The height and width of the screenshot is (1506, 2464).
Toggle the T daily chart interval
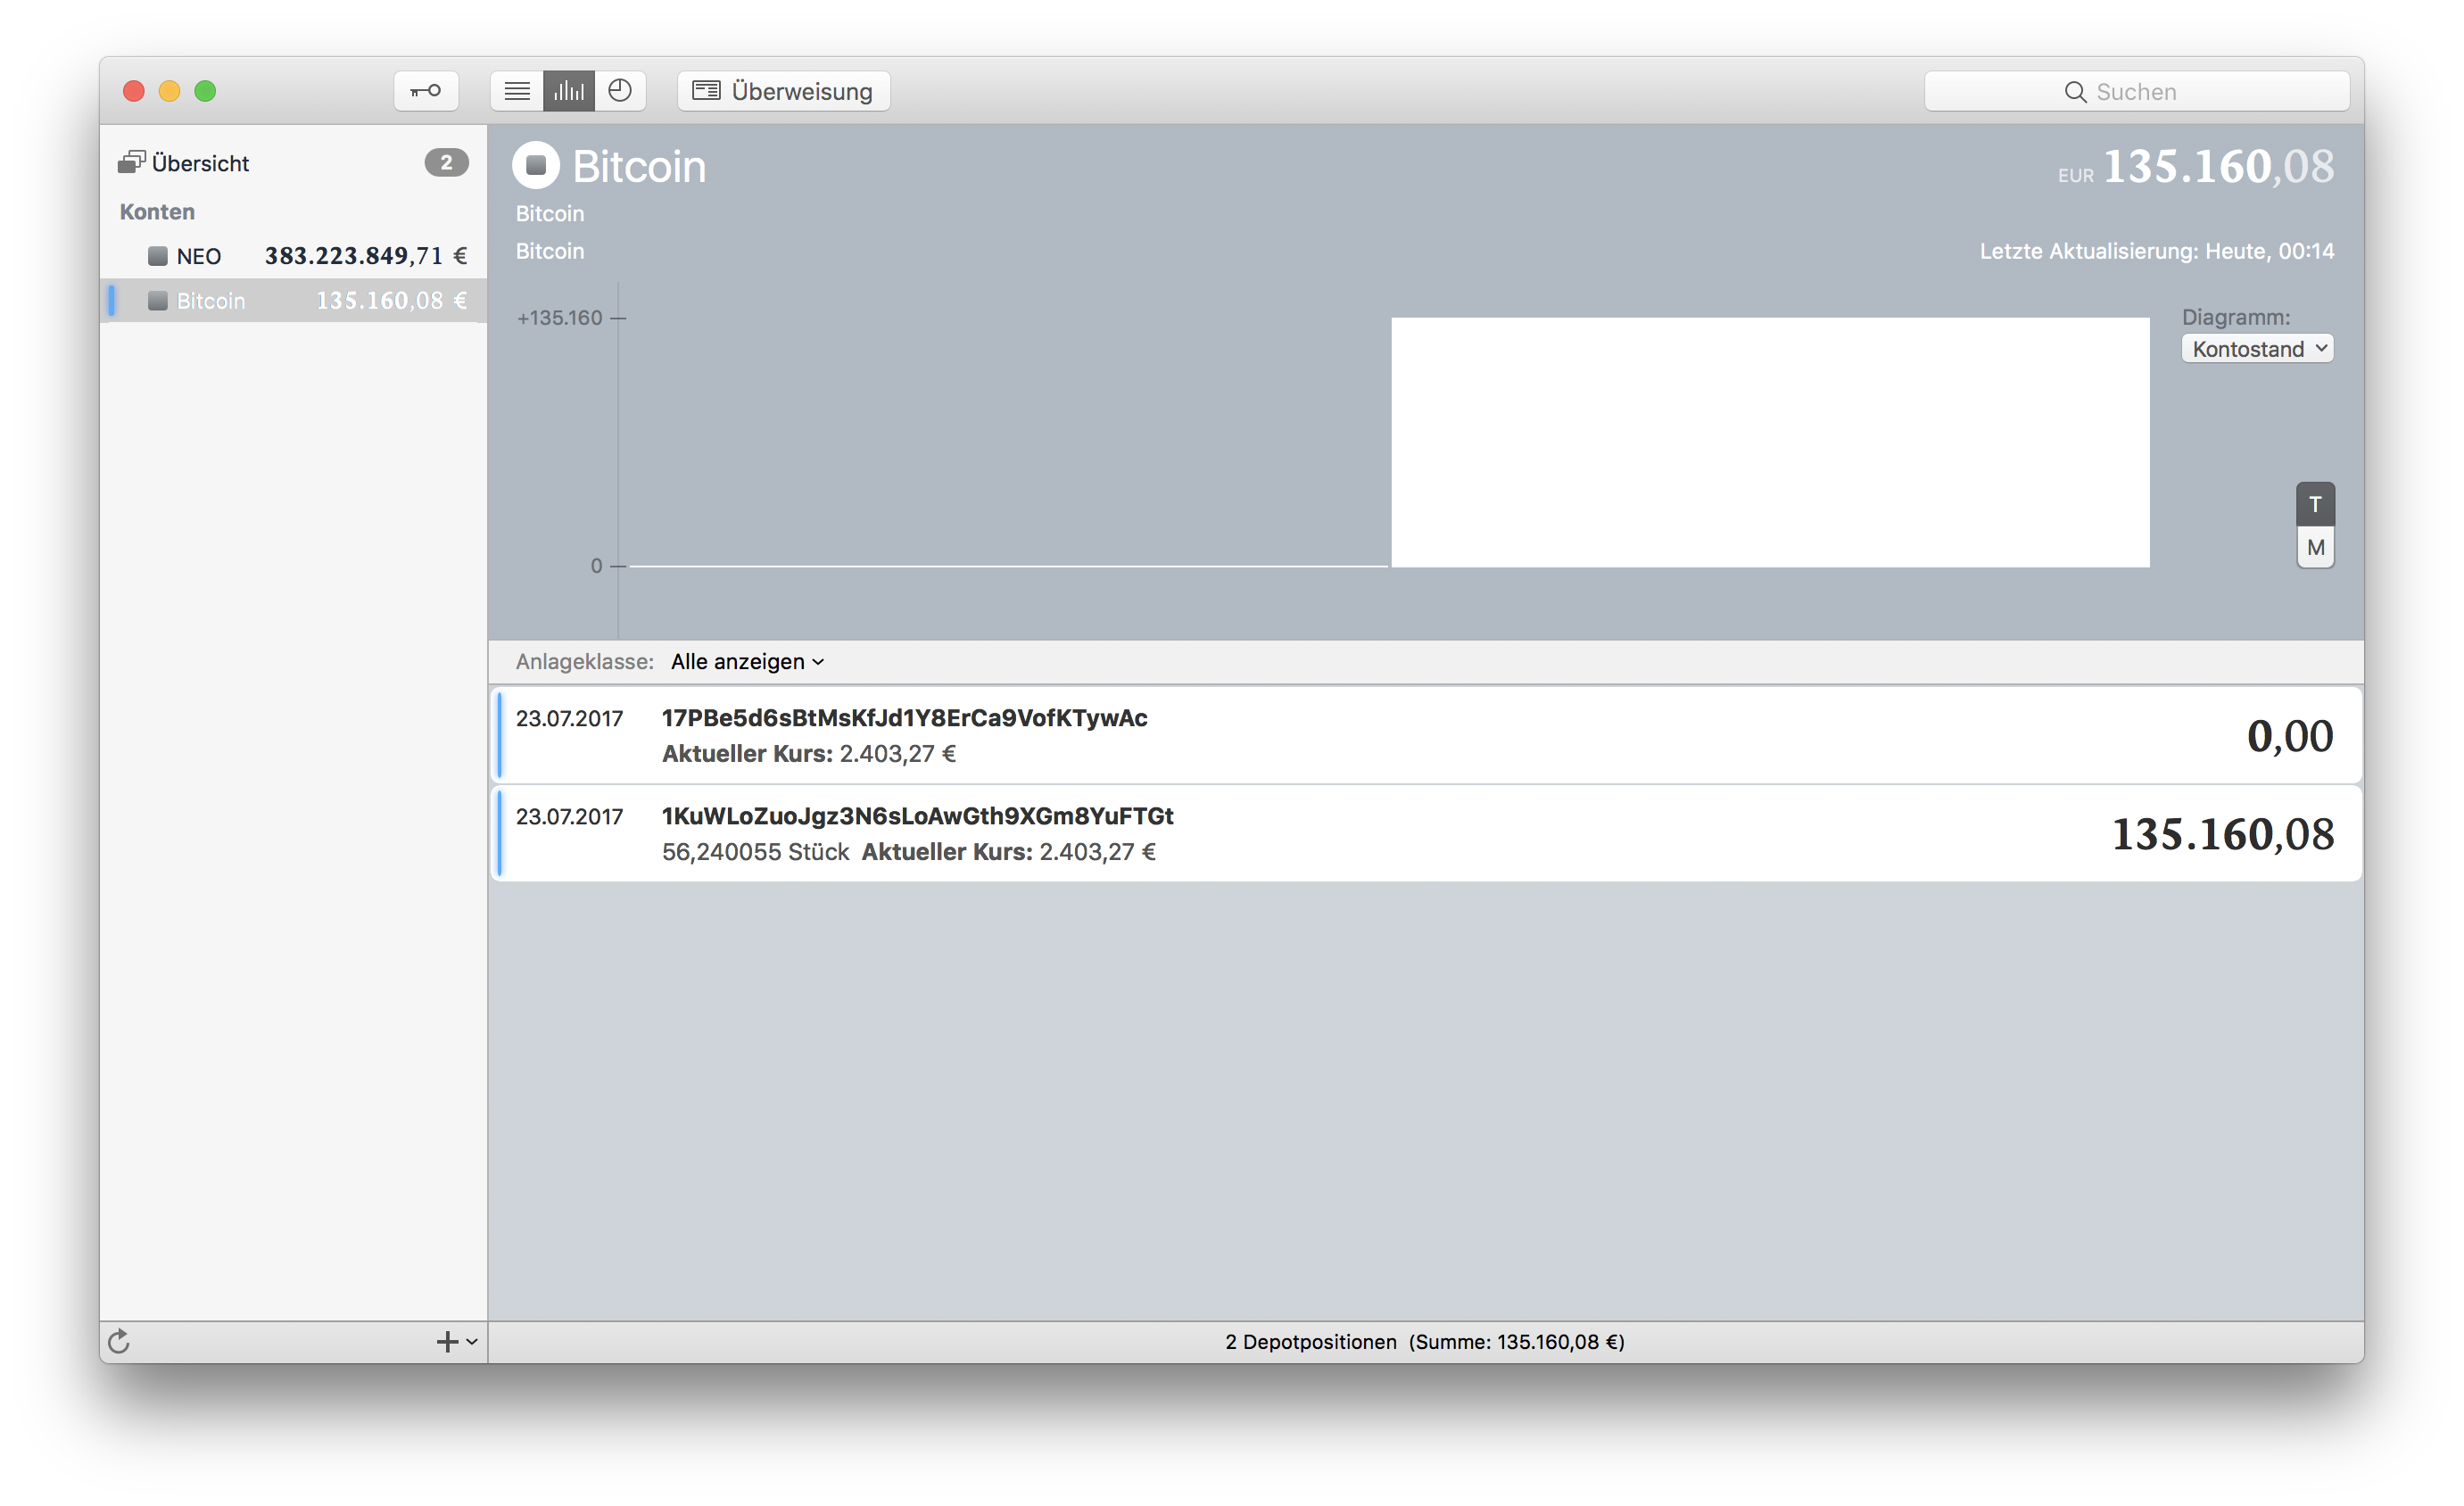click(x=2315, y=504)
